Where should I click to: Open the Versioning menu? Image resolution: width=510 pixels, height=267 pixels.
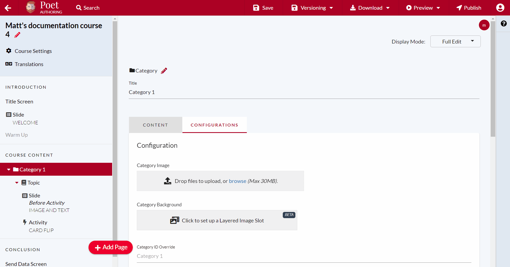point(312,8)
